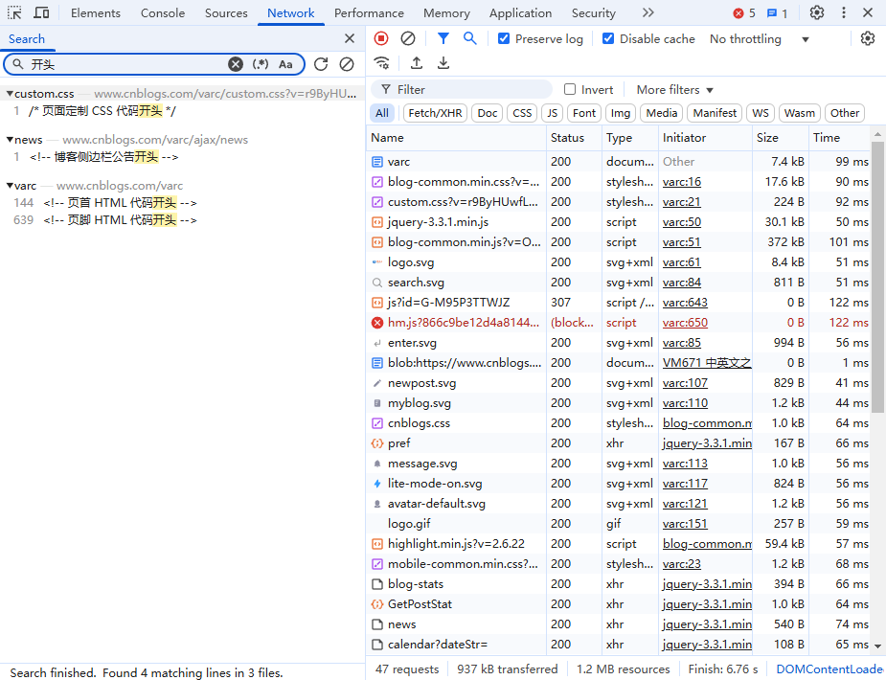Toggle regular expression search option

click(x=261, y=64)
